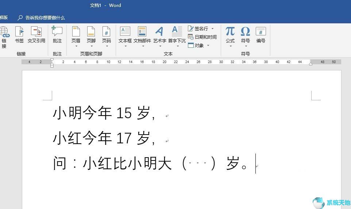This screenshot has width=351, height=209.
Task: Expand the Signature Line (签名行) dropdown arrow
Action: [212, 29]
